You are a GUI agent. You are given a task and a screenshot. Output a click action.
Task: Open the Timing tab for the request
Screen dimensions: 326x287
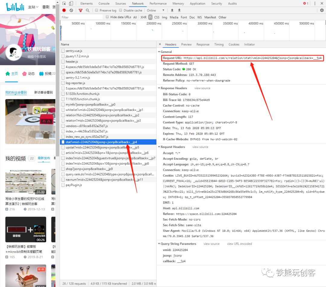click(219, 44)
